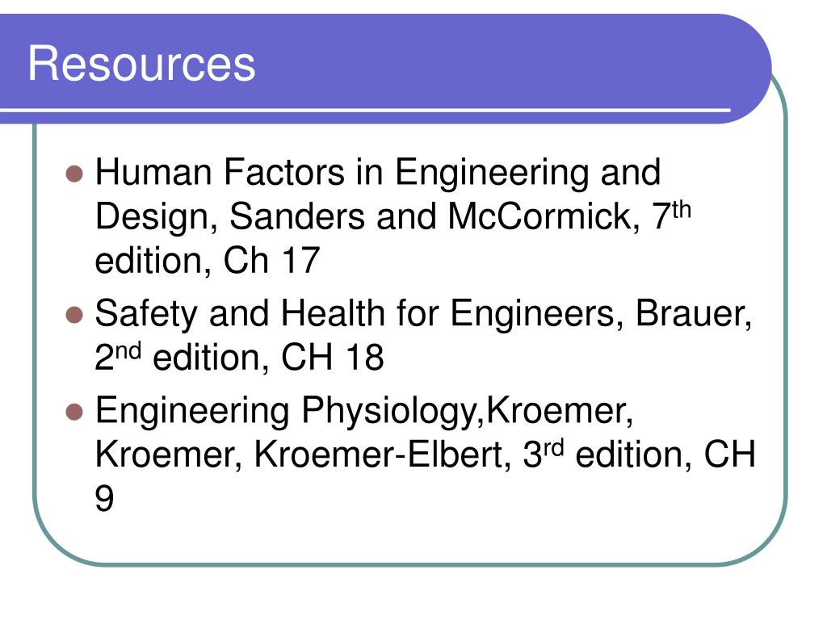The width and height of the screenshot is (827, 620).
Task: Click the Resources slide title
Action: pos(141,63)
